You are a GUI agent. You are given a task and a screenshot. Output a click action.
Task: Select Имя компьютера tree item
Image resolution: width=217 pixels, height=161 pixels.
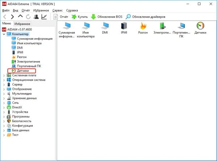tap(29, 43)
